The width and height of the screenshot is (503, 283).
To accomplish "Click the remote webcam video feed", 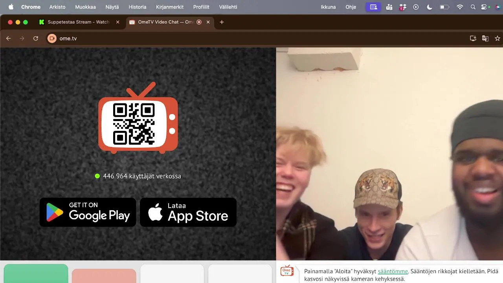I will click(389, 154).
